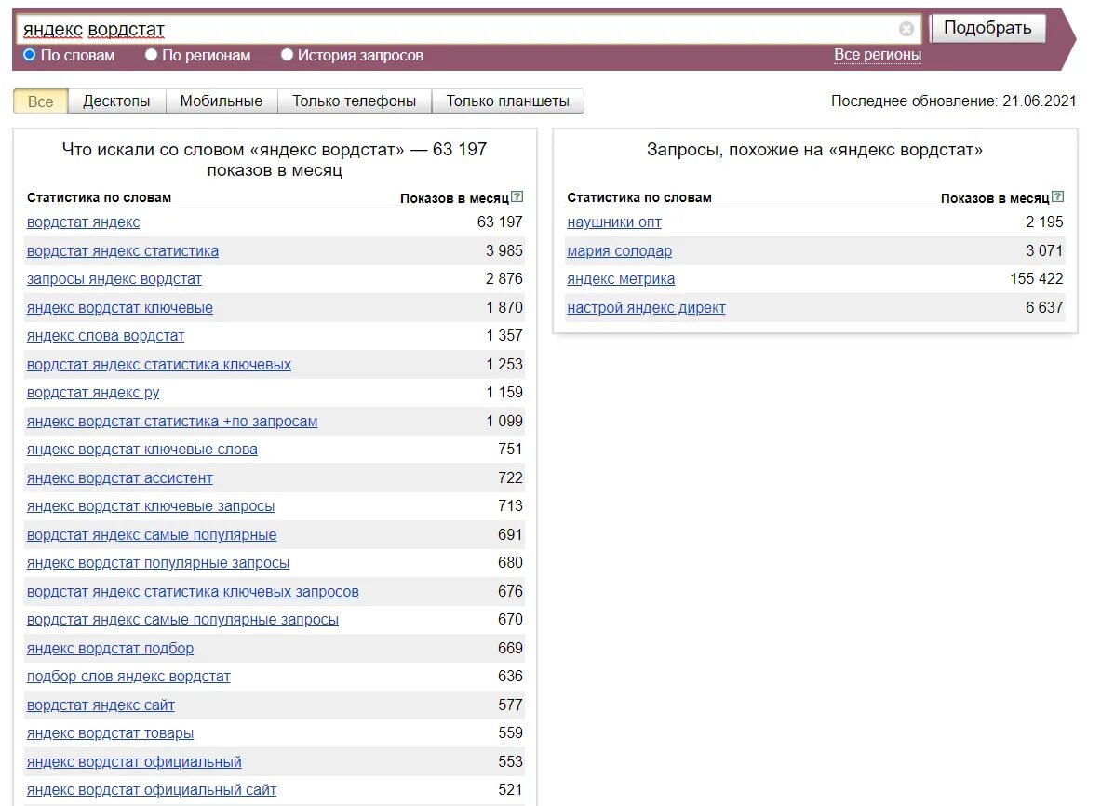Open similar query 'мария солодар'

619,251
